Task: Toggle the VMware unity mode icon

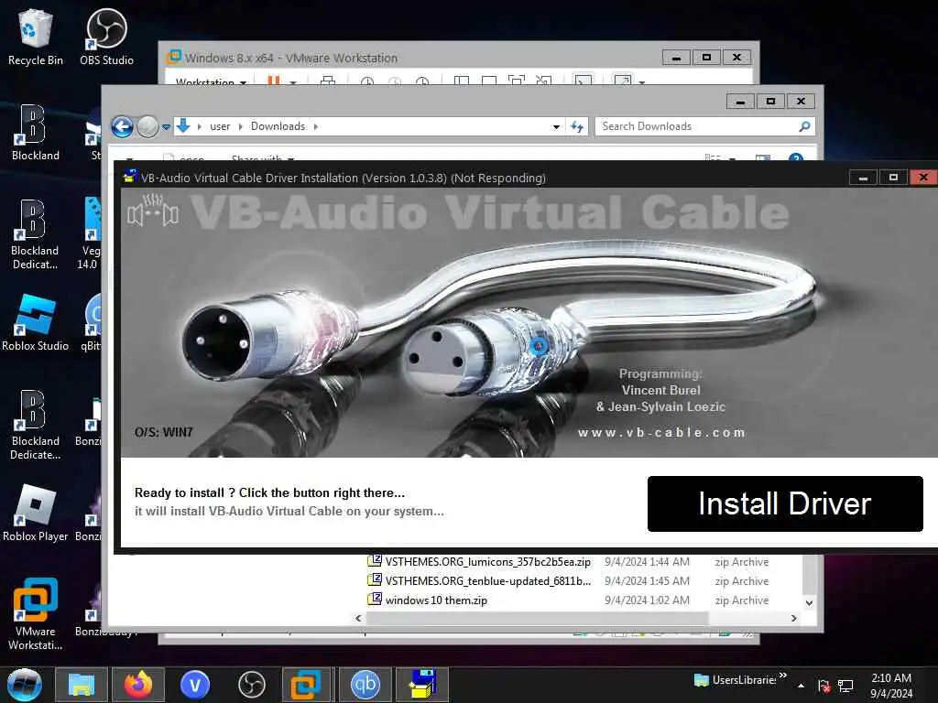Action: 543,81
